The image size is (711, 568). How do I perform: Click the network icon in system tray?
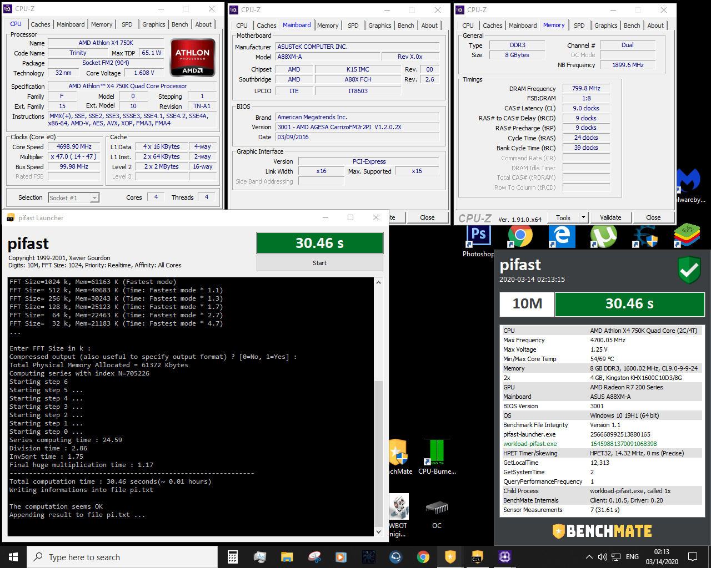616,557
